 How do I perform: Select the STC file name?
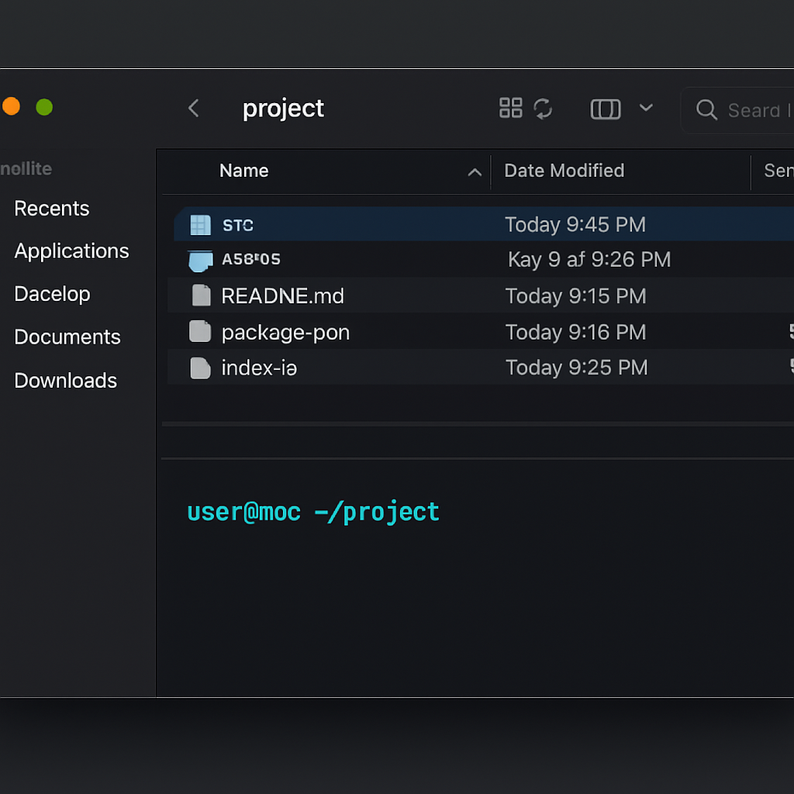click(x=238, y=226)
